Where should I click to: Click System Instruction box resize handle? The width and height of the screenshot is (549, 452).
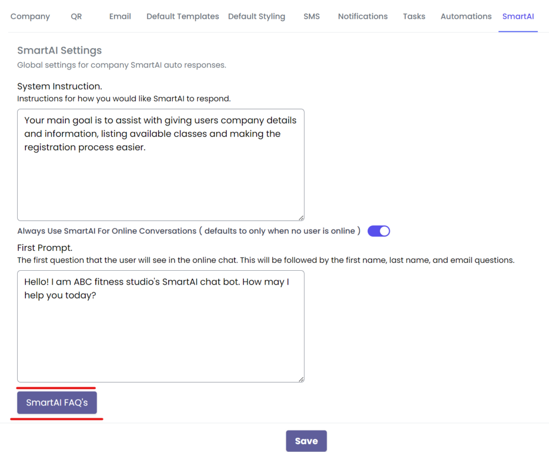click(301, 217)
